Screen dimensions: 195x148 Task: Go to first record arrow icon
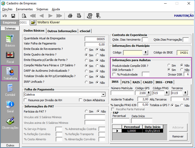click(x=33, y=16)
